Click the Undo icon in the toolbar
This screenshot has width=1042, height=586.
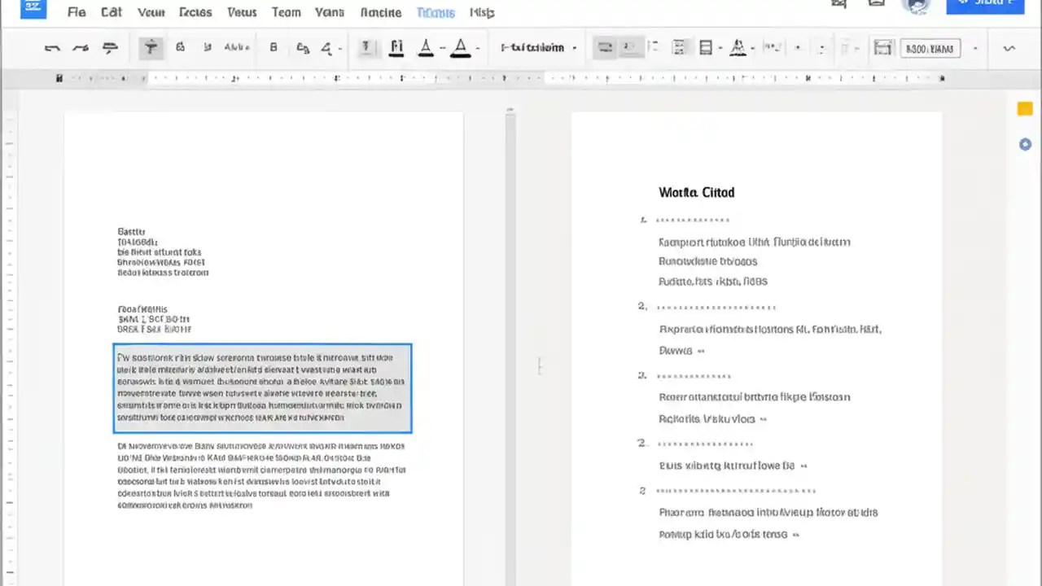coord(52,47)
